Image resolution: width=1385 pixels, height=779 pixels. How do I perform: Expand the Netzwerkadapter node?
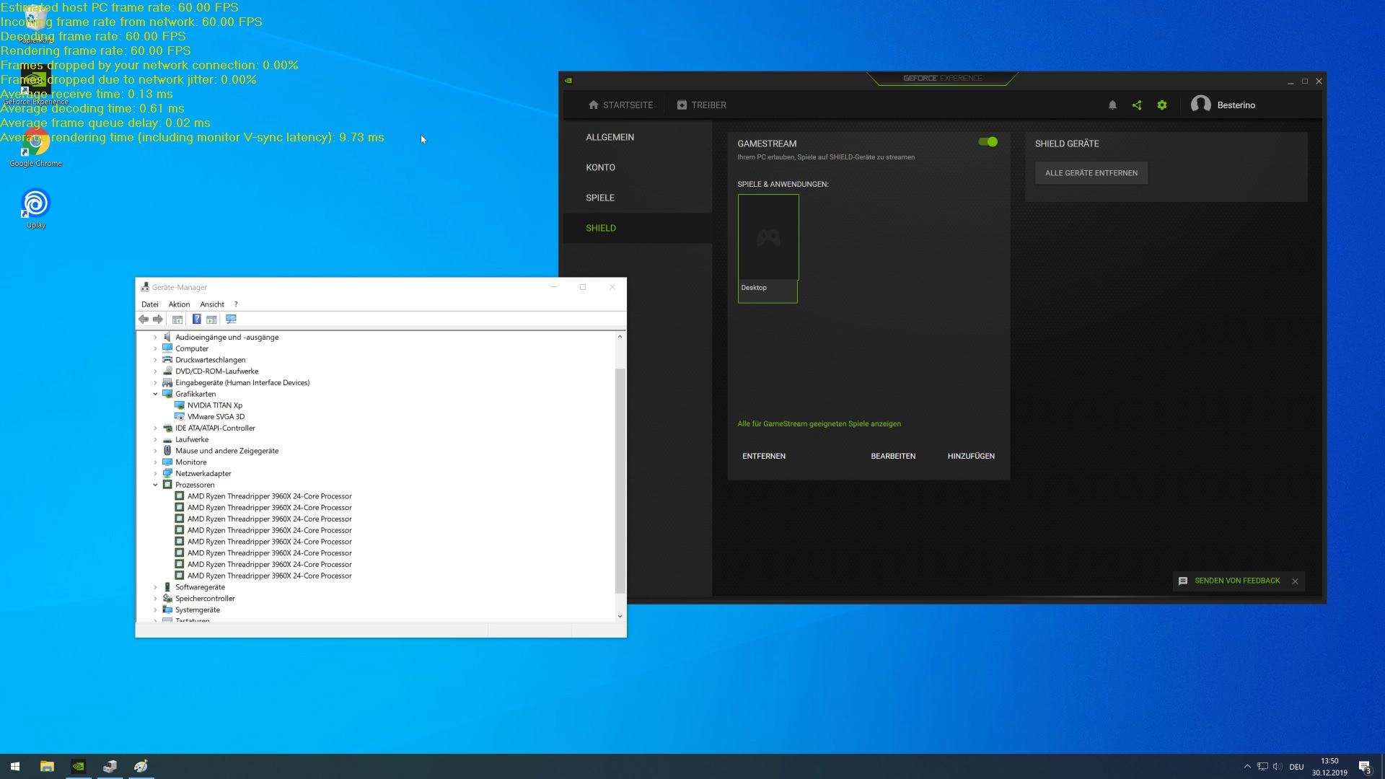155,474
